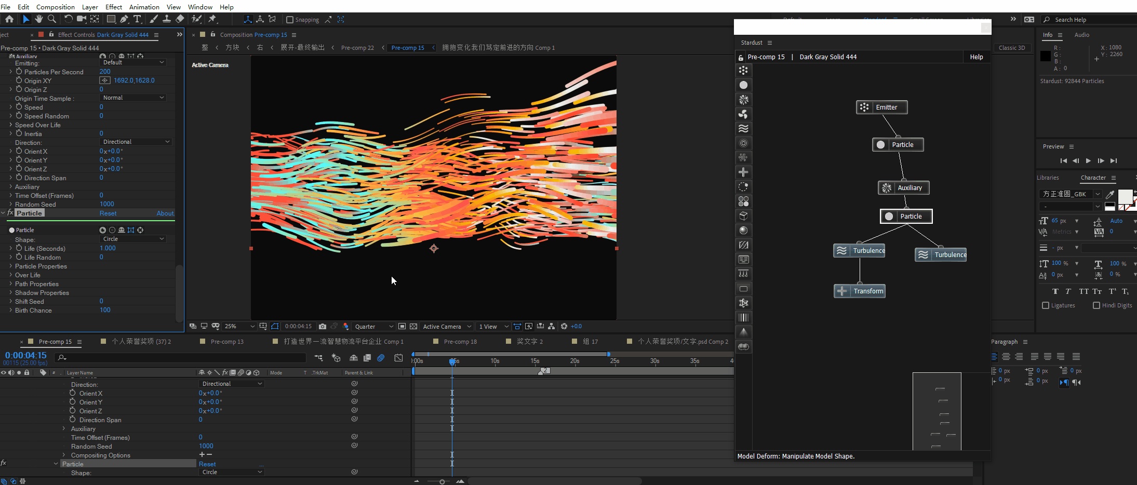Click the Classic 3D renderer button

(1012, 48)
